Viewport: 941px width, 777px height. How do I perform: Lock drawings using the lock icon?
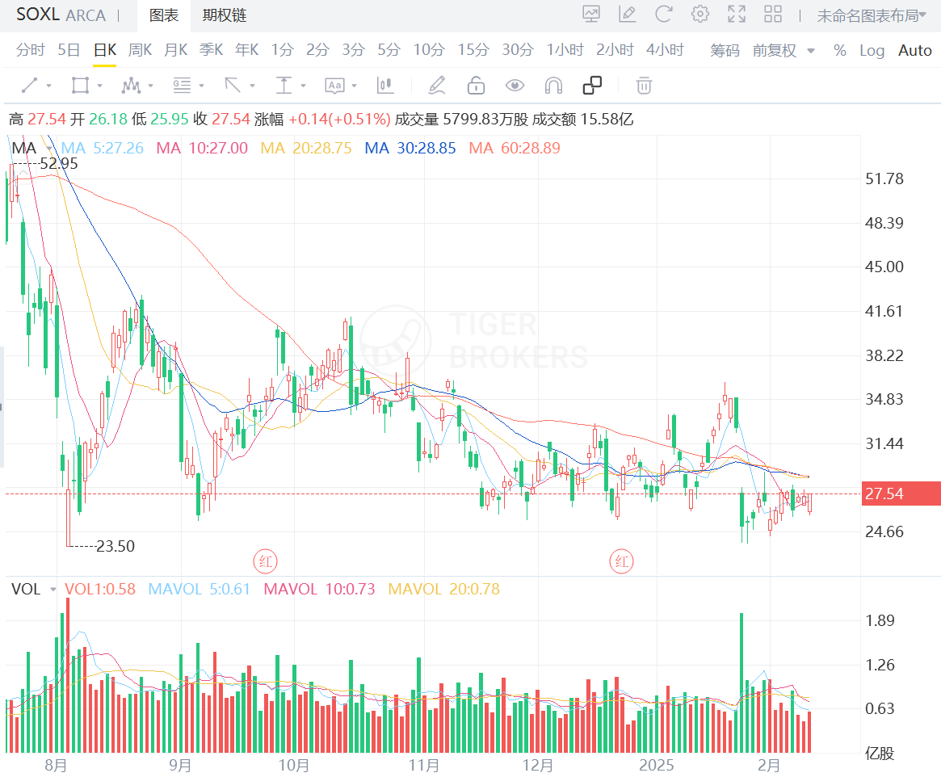tap(476, 85)
